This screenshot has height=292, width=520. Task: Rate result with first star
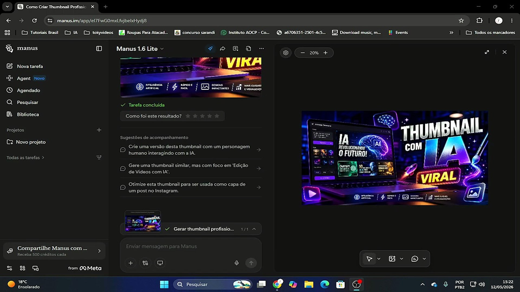(188, 116)
